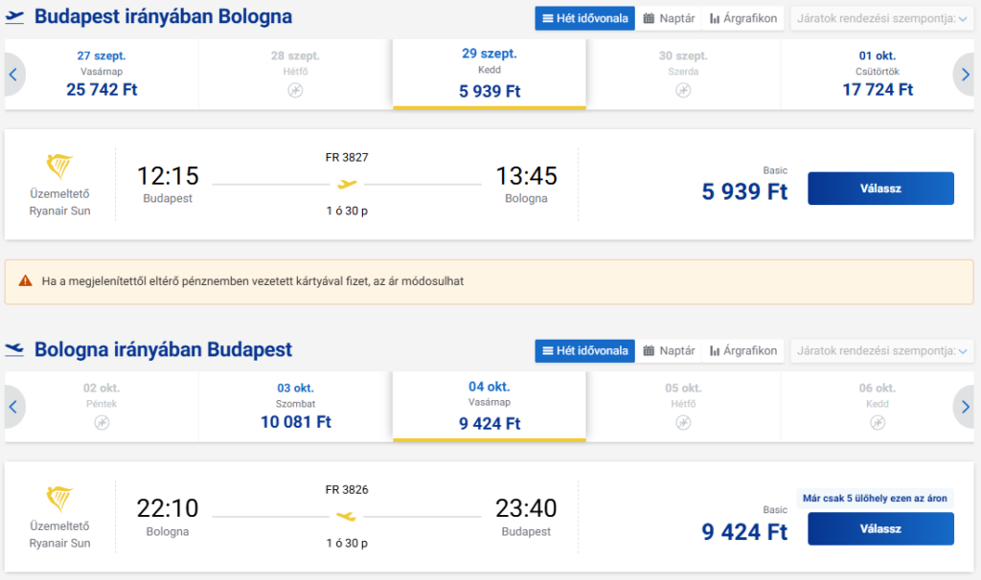Screen dimensions: 981x580
Task: Switch outbound view to Naptár
Action: point(669,19)
